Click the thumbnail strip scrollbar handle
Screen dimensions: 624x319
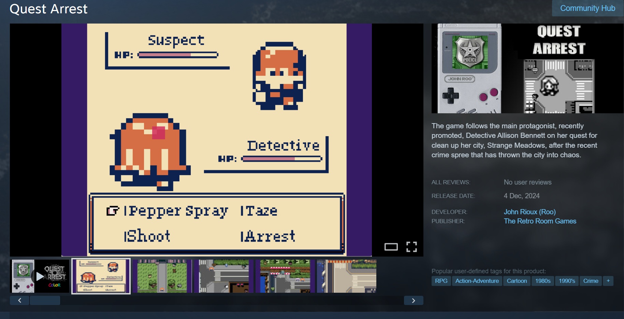45,300
